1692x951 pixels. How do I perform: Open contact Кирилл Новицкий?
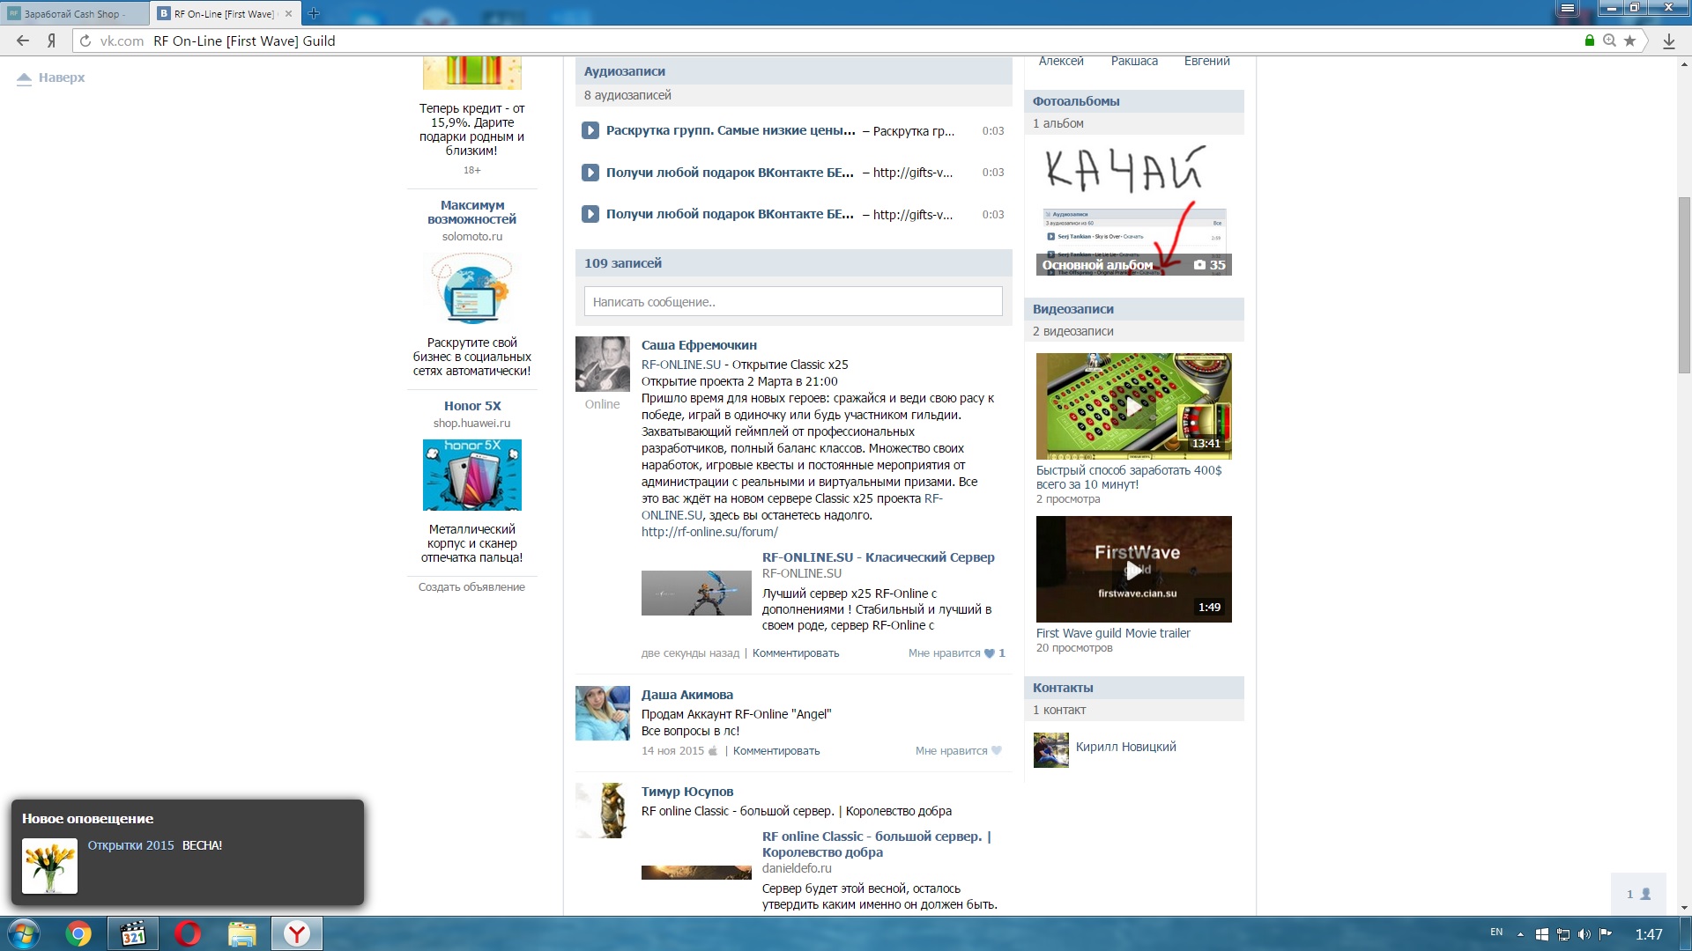point(1125,747)
